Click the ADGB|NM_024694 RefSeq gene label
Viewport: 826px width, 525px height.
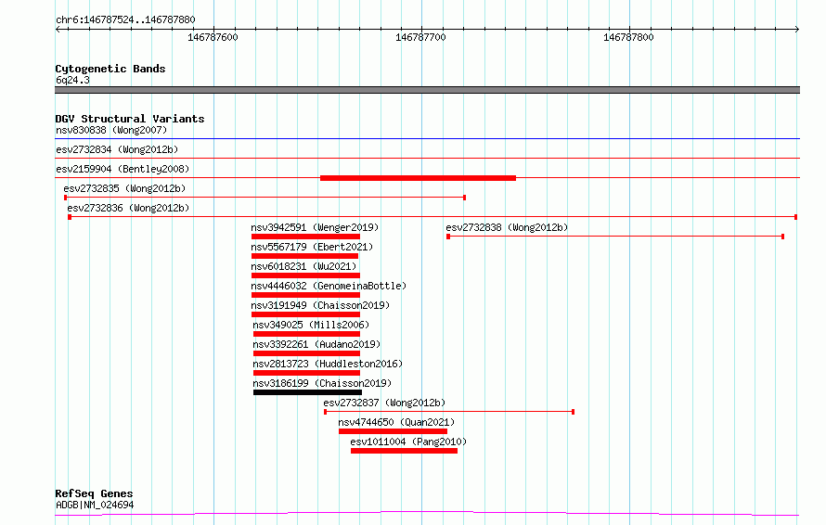(95, 505)
